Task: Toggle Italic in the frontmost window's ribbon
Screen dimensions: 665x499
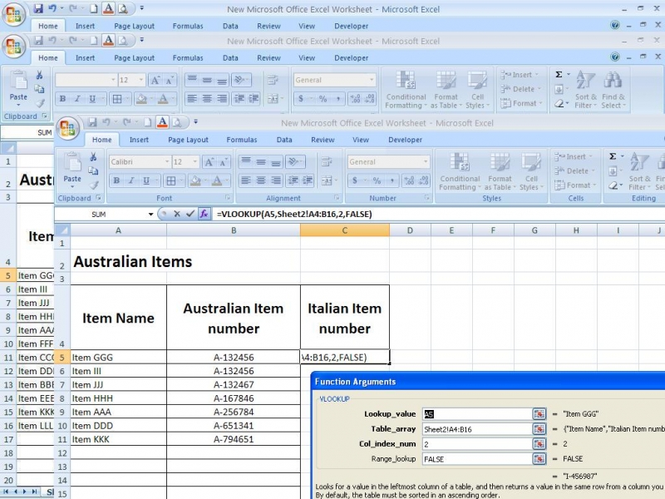Action: 131,180
